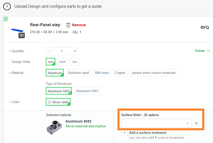Click the plus icon to add surface treatment

[x=124, y=133]
